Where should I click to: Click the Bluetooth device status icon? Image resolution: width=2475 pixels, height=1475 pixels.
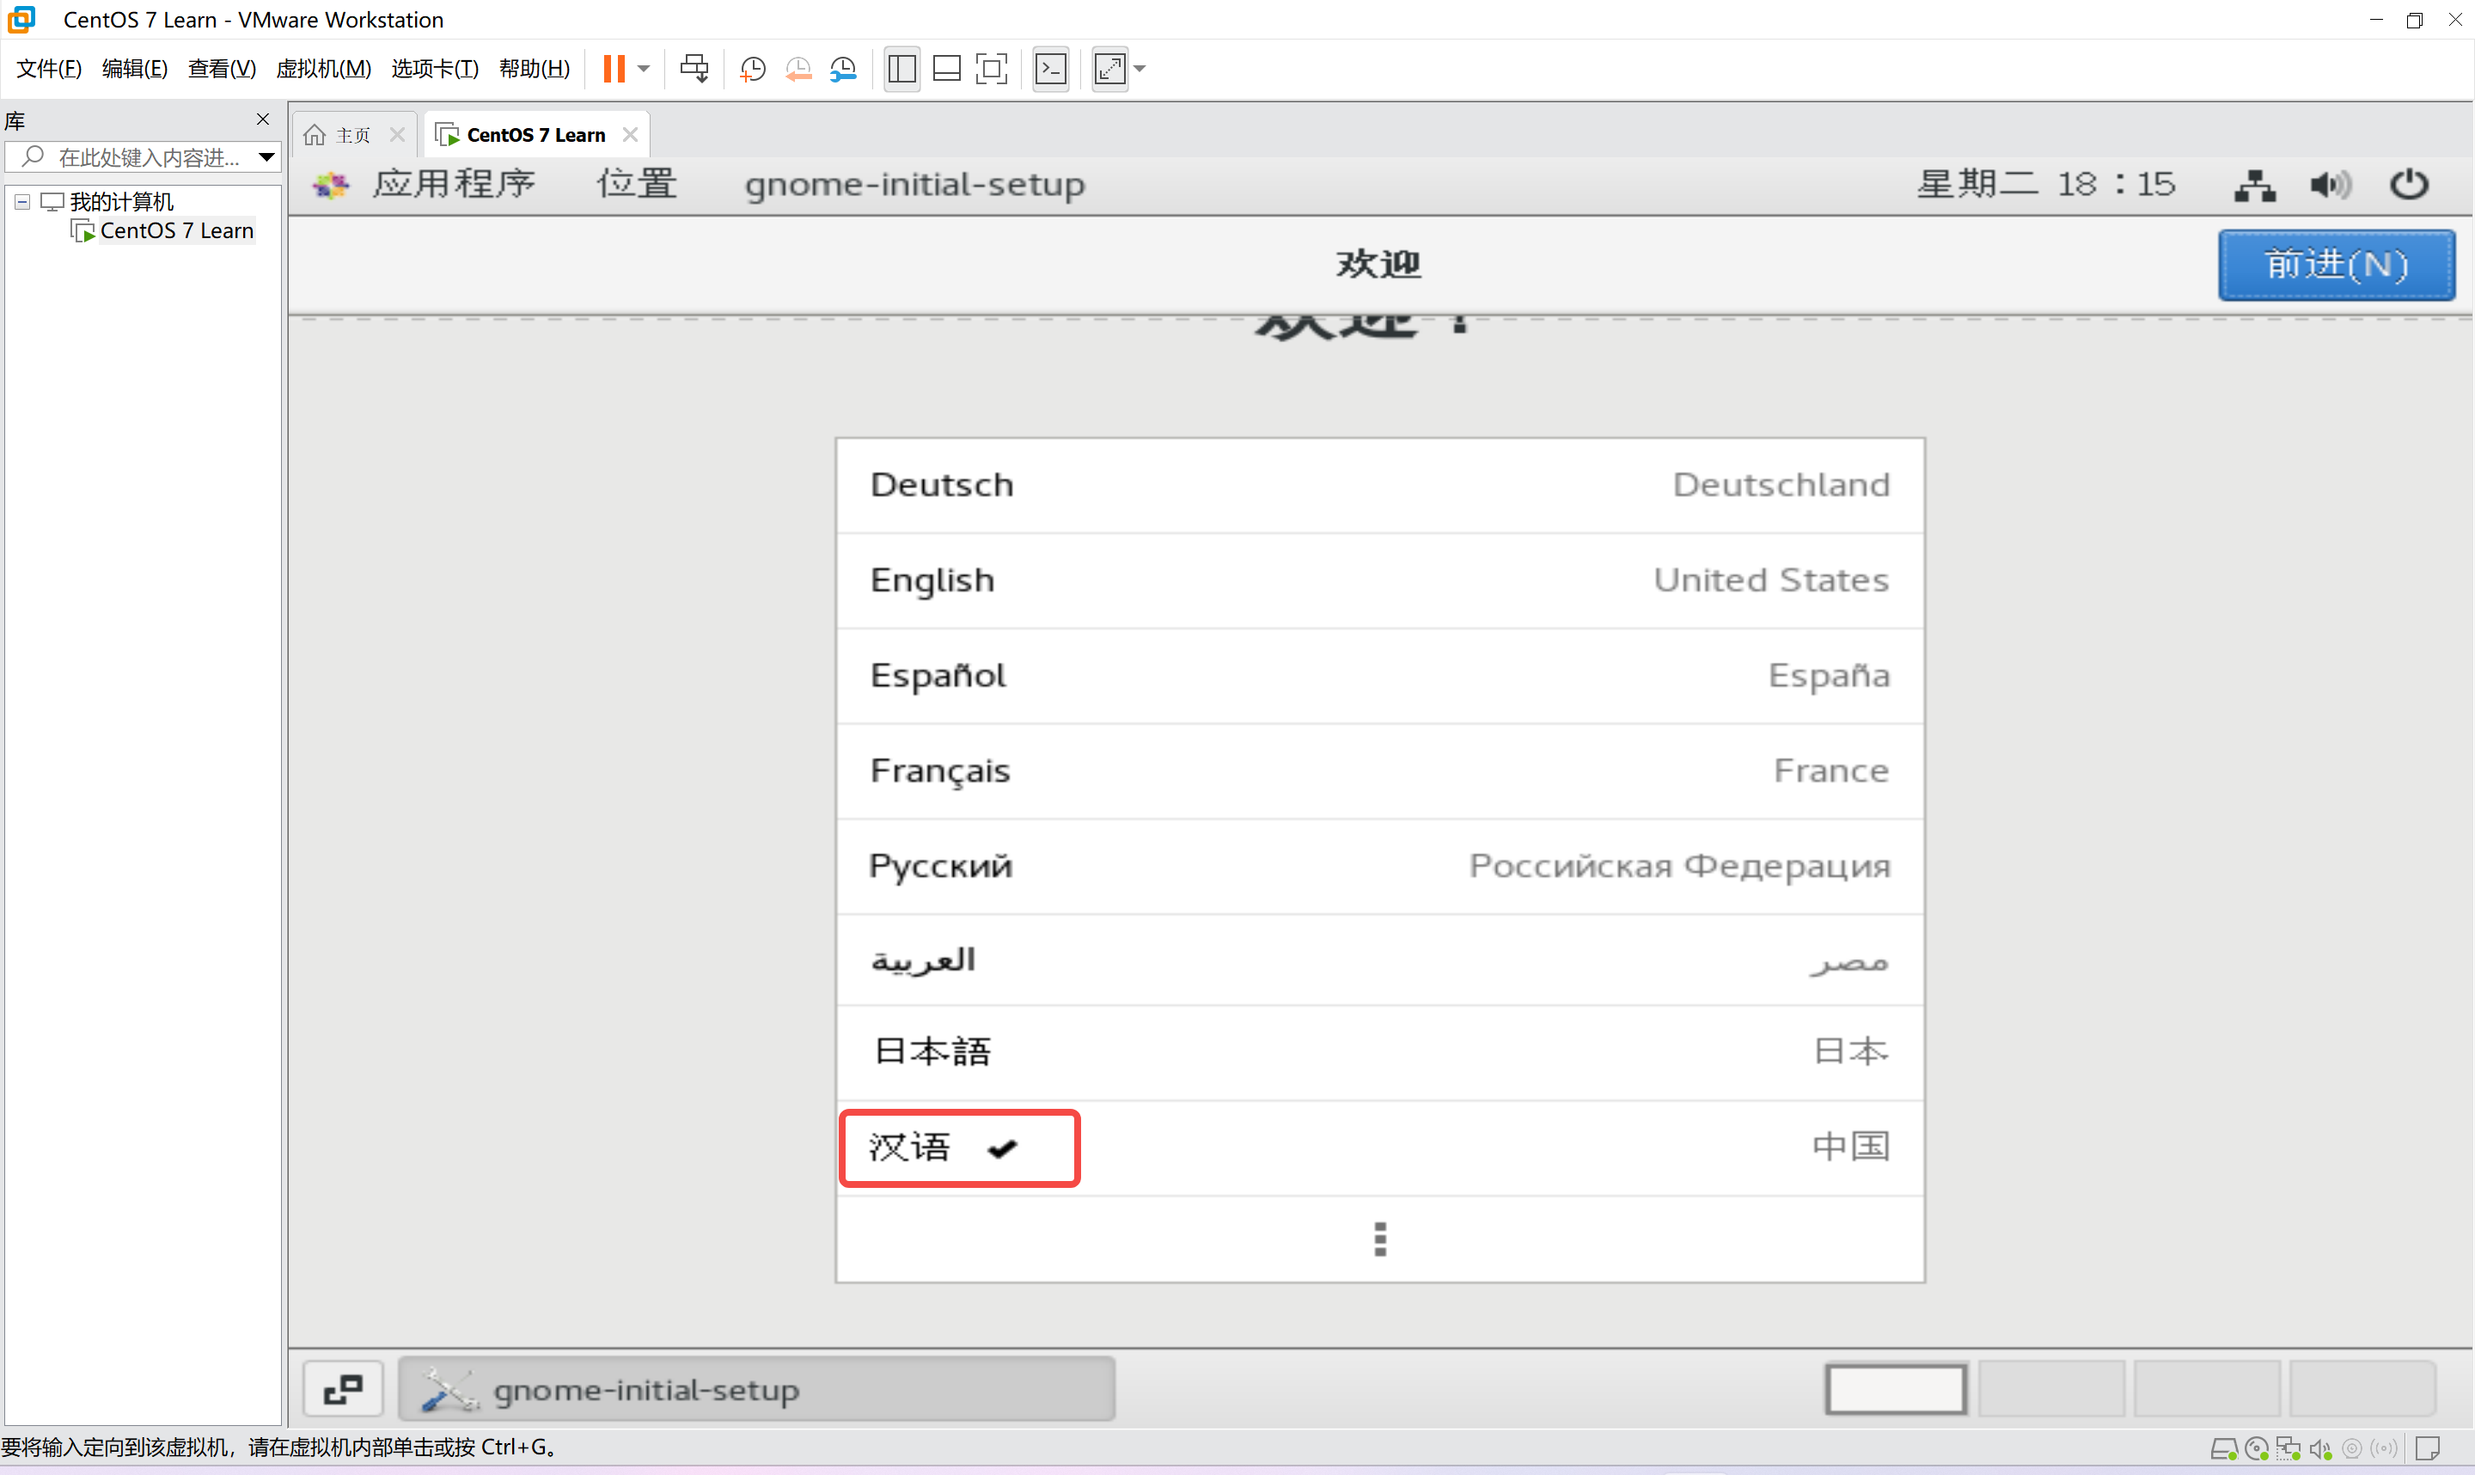[2384, 1450]
